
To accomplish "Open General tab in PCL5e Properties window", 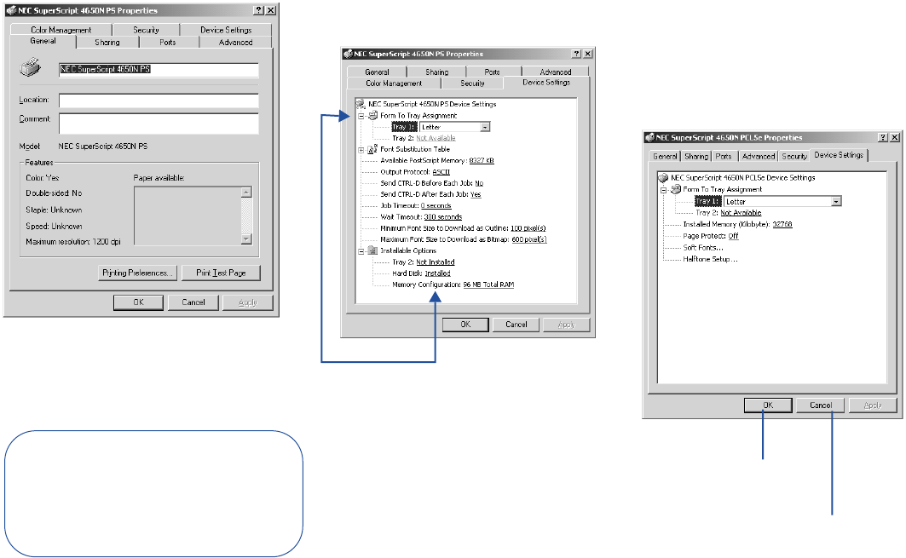I will point(665,157).
